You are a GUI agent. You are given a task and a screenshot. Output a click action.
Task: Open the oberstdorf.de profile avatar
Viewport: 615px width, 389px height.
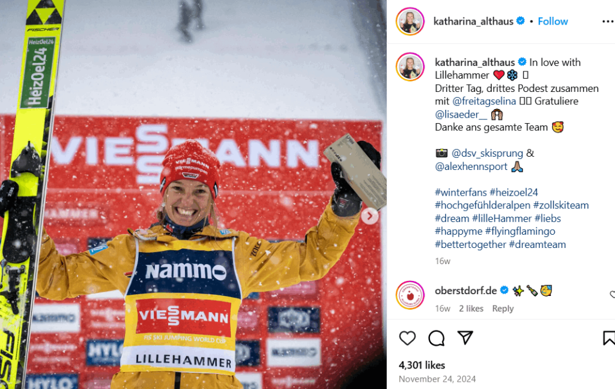tap(410, 295)
